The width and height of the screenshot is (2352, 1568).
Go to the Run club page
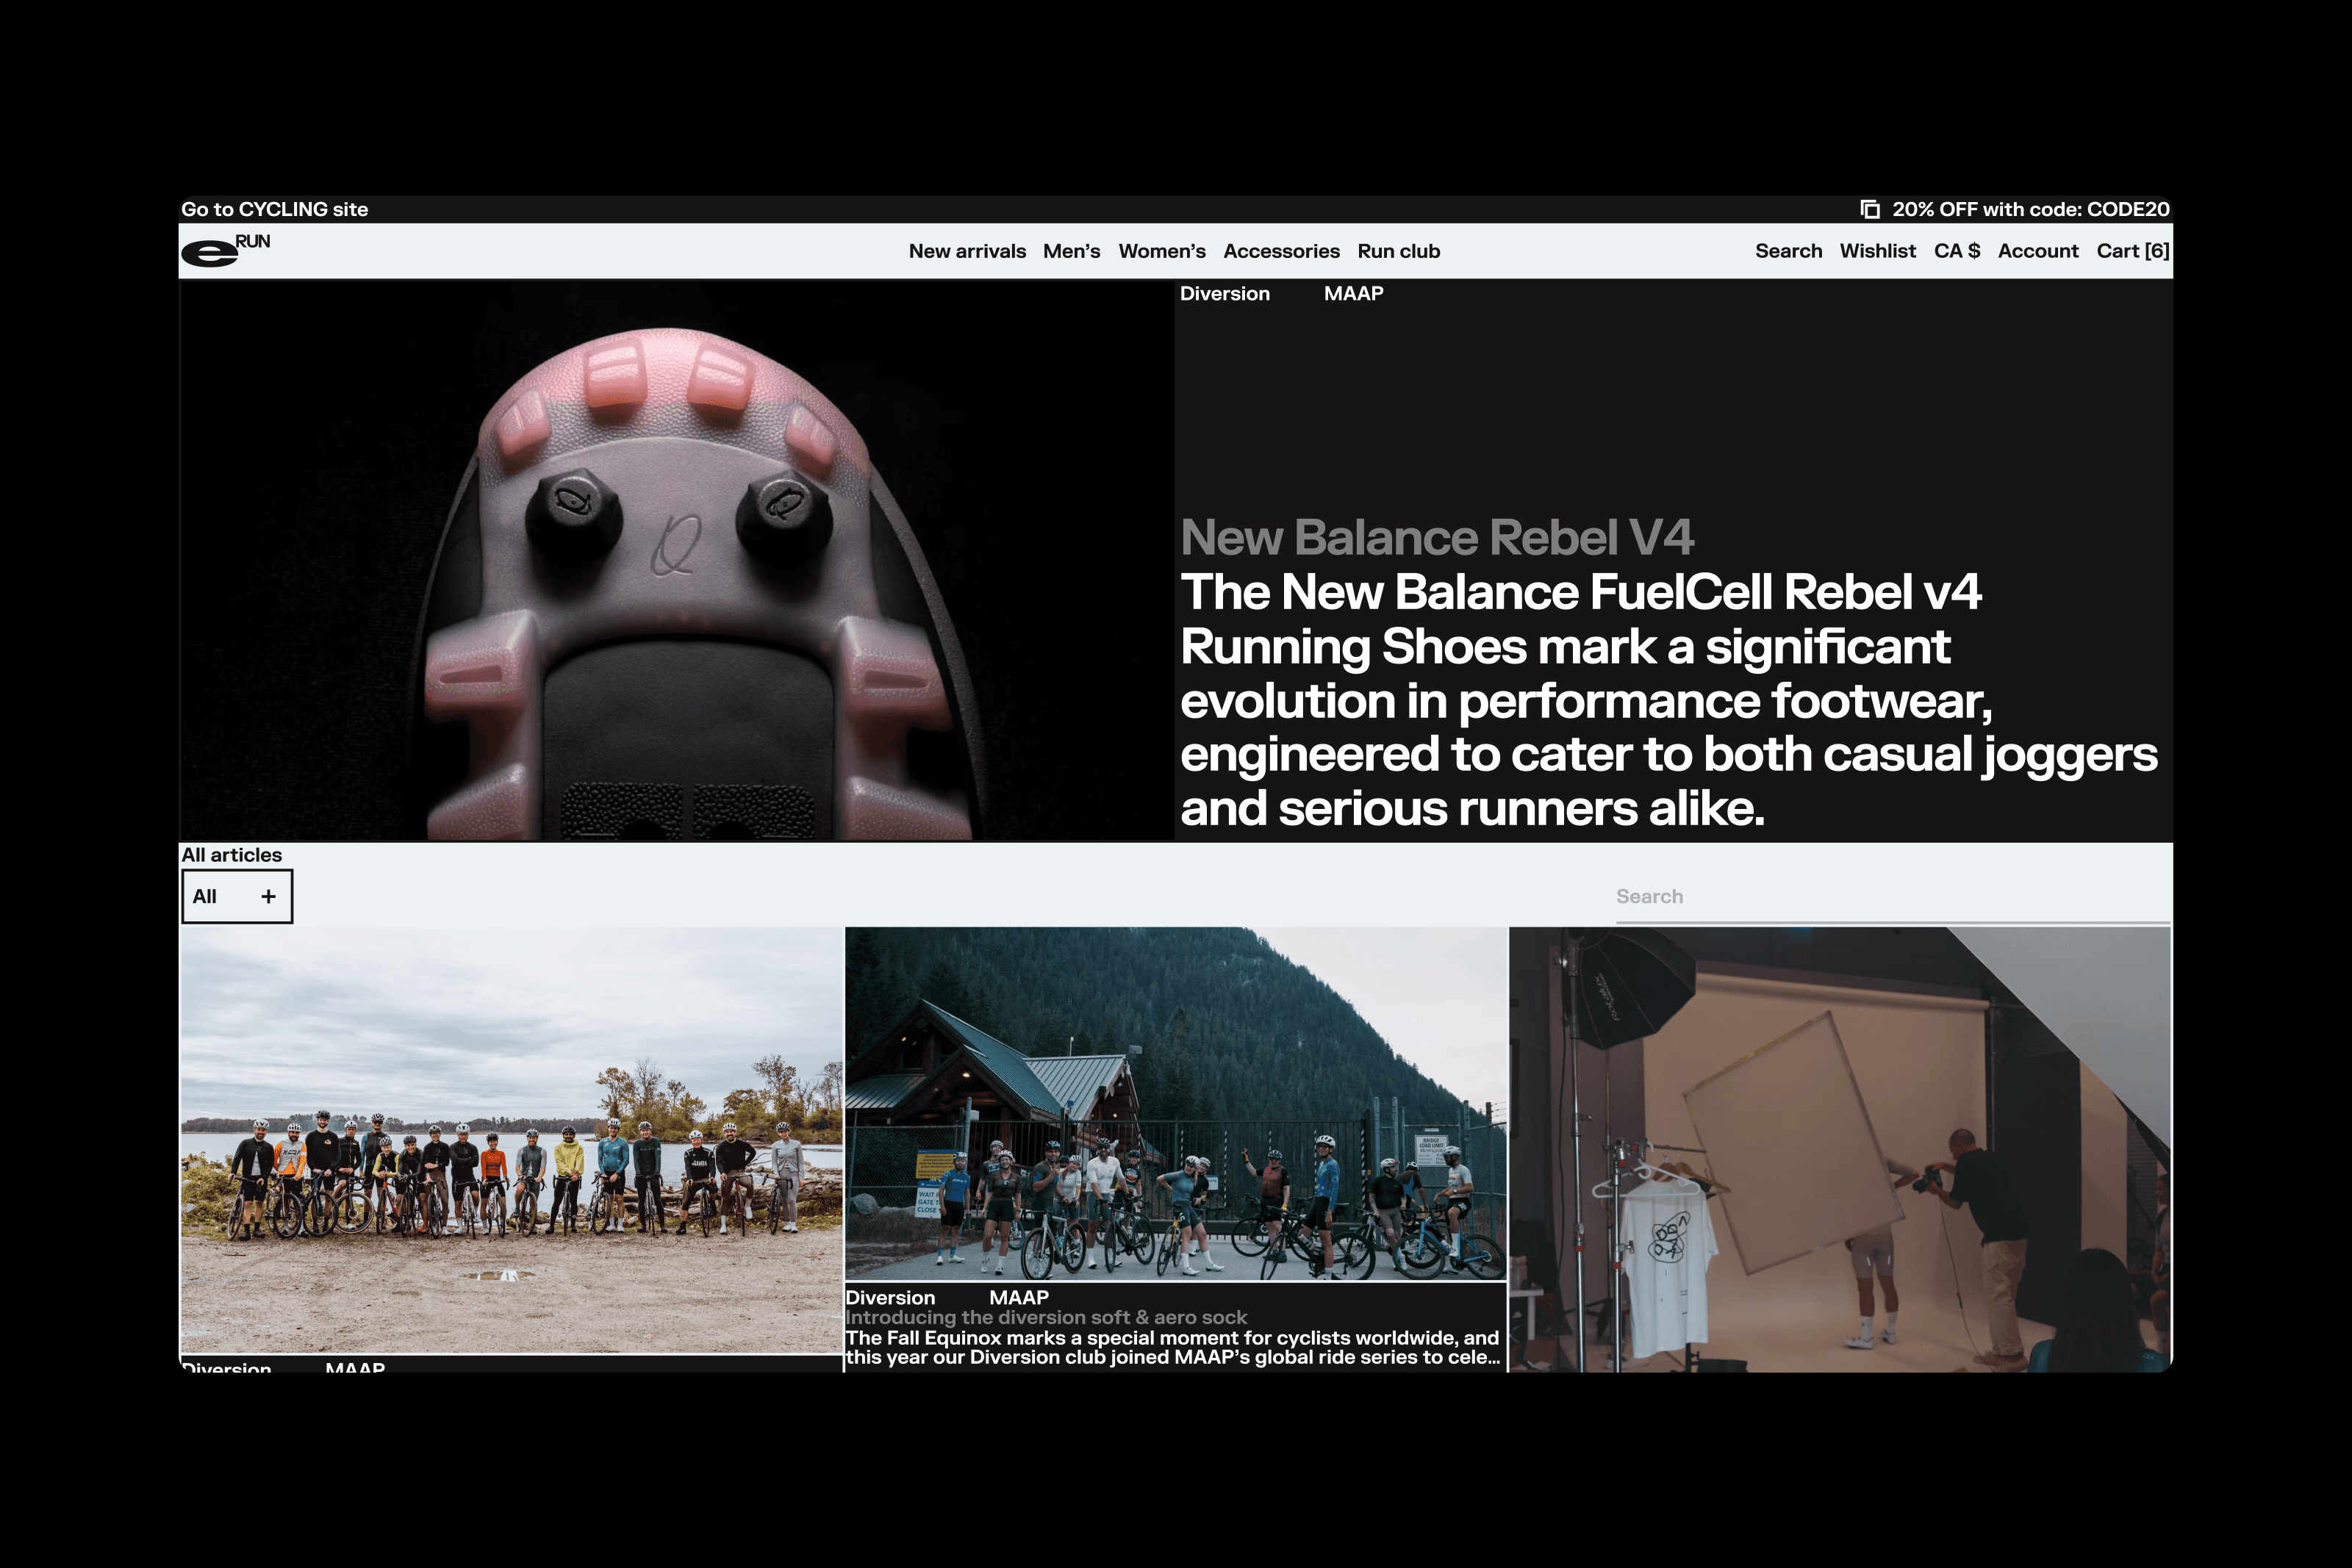(x=1398, y=251)
